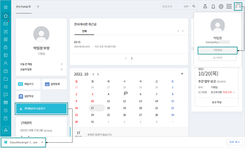Select the 전체 tab in board
Viewport: 245px width, 148px height.
(84, 31)
